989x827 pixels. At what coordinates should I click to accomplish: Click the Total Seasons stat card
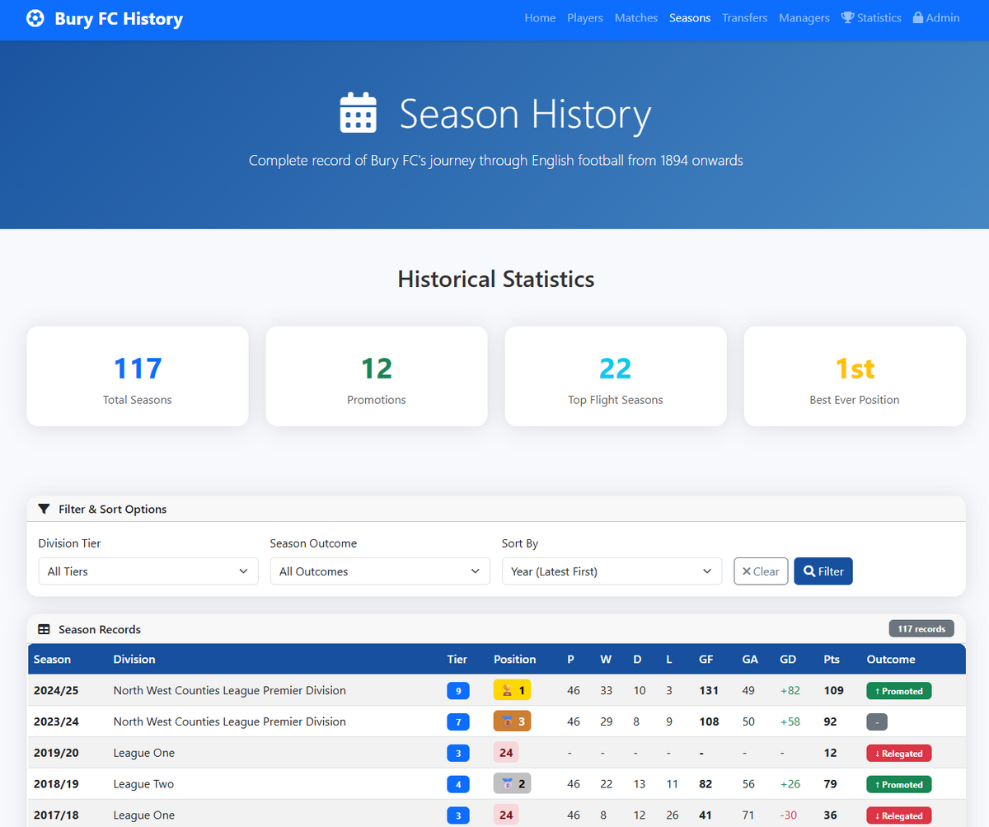pyautogui.click(x=138, y=376)
